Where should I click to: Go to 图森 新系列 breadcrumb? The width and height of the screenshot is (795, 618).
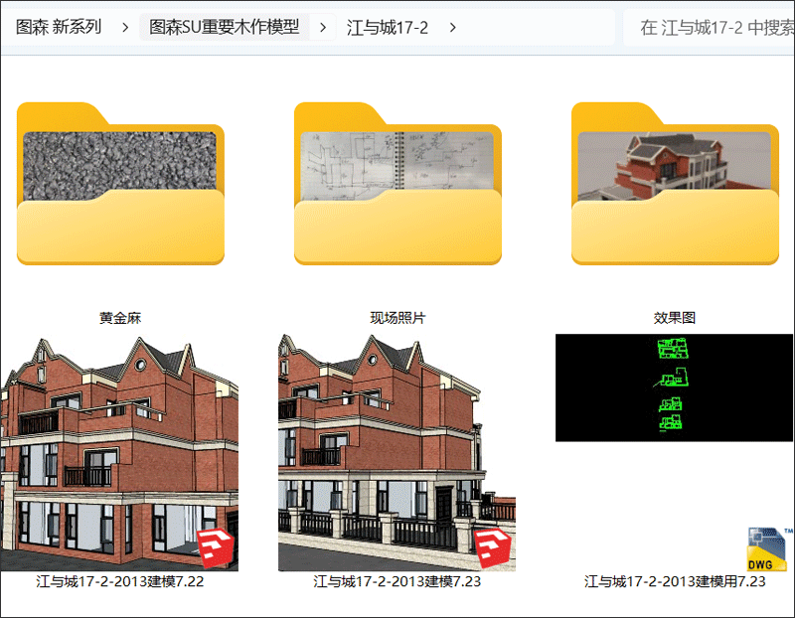59,27
